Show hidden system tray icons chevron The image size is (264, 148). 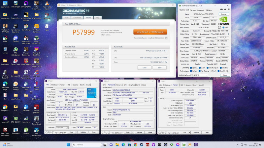point(238,145)
